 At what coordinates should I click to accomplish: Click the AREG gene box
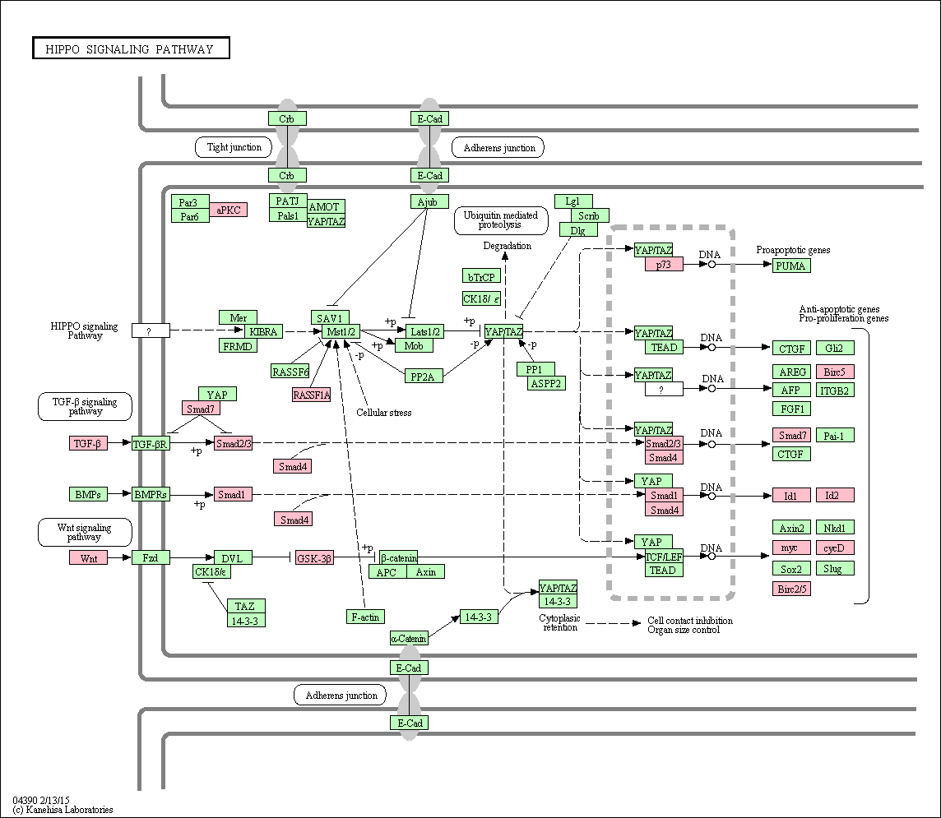coord(791,372)
